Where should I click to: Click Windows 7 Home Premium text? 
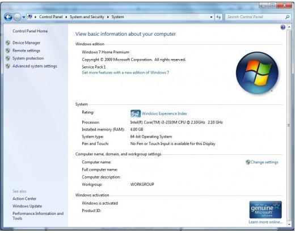tap(106, 52)
